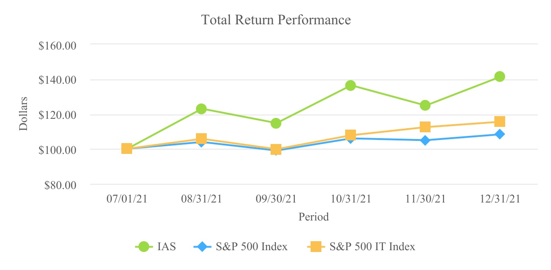The height and width of the screenshot is (270, 551).
Task: Select the IAS data point at 10/31/21
Action: pos(351,85)
